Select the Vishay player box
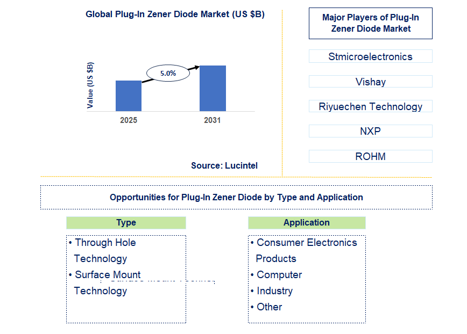Screen dimensions: 467x334 pyautogui.click(x=371, y=82)
